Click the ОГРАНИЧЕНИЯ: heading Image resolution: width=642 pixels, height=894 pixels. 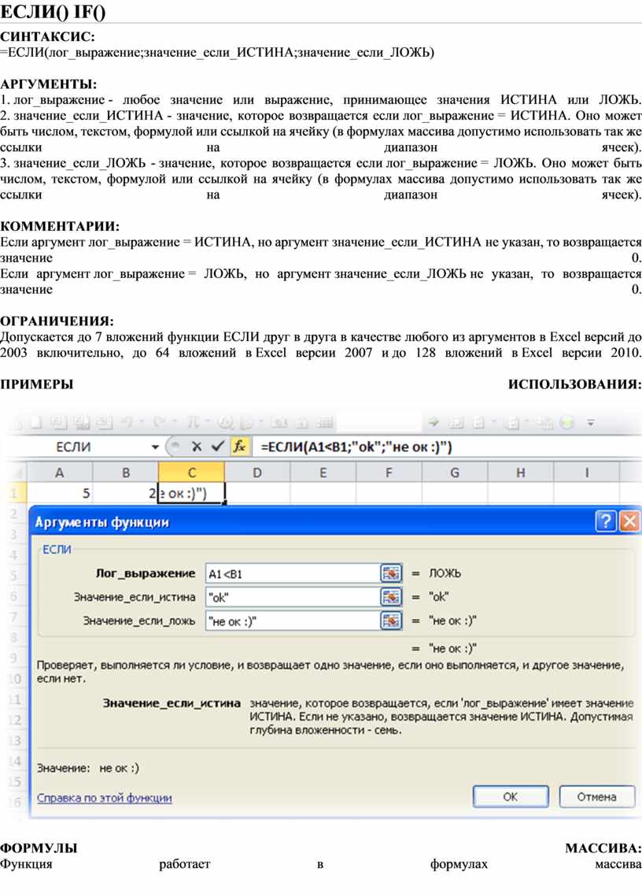tap(57, 321)
